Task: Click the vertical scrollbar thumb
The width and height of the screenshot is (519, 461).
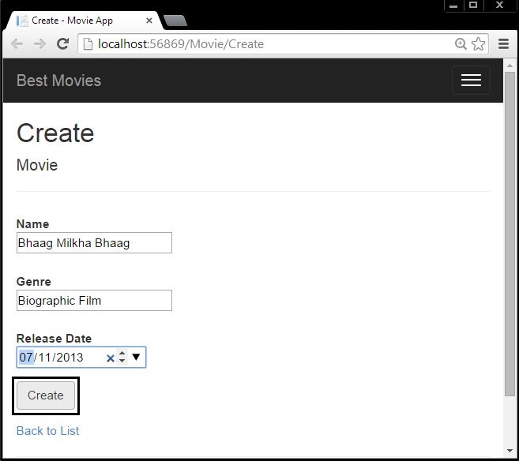Action: (x=510, y=234)
